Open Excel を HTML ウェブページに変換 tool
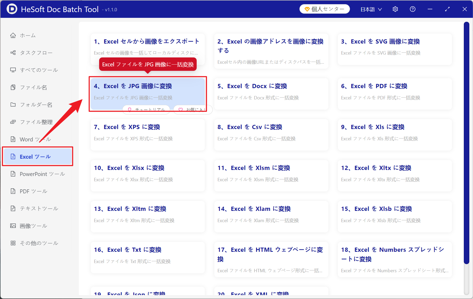This screenshot has height=299, width=473. tap(271, 260)
